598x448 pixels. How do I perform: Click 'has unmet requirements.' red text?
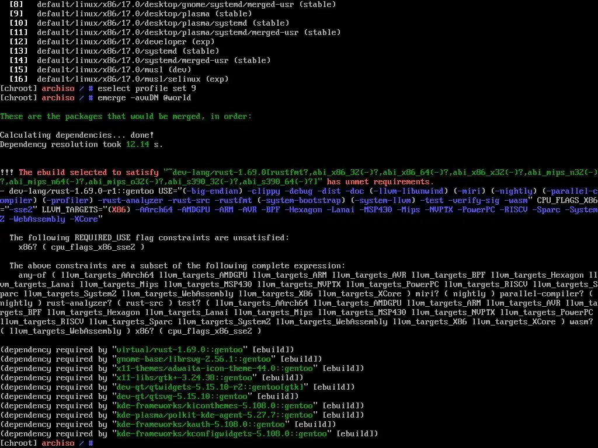tap(380, 182)
